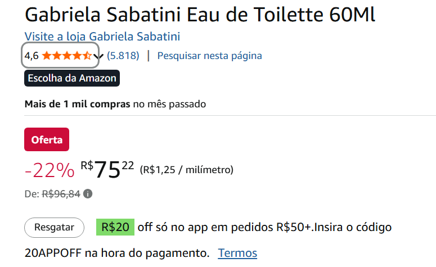The height and width of the screenshot is (267, 436).
Task: Click the -22% discount percentage
Action: [49, 170]
